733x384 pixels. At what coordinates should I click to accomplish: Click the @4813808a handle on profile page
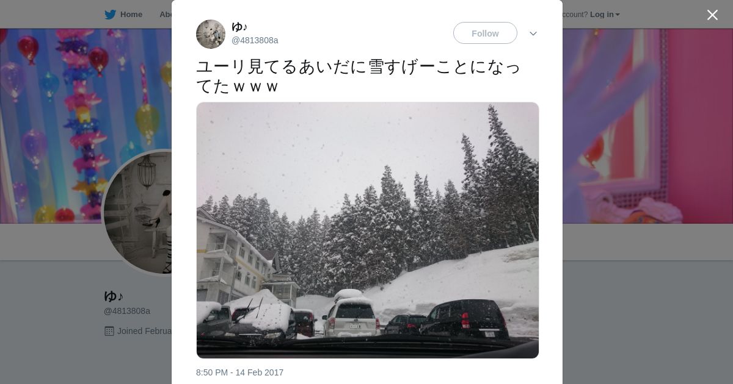[x=127, y=311]
